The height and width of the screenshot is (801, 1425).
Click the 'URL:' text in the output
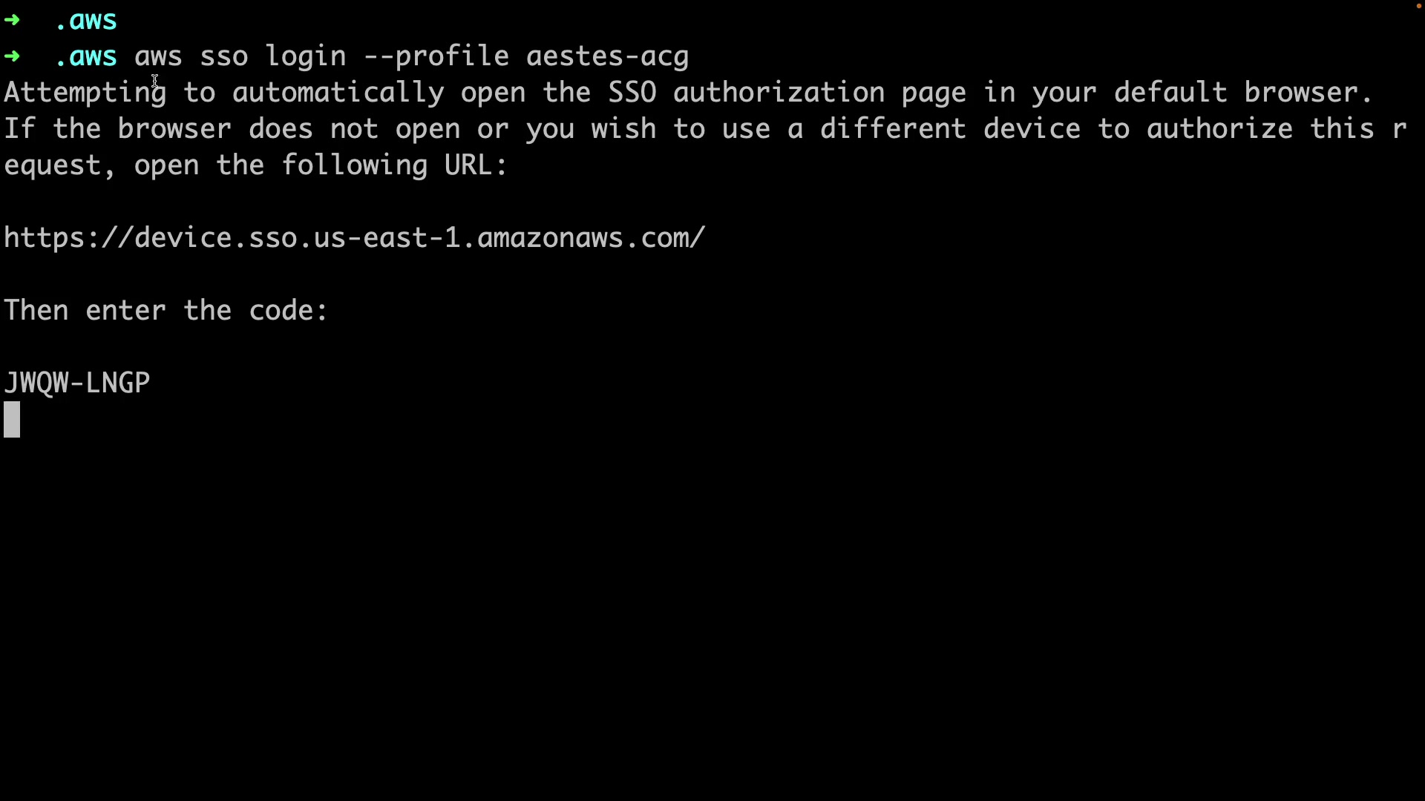click(x=476, y=165)
